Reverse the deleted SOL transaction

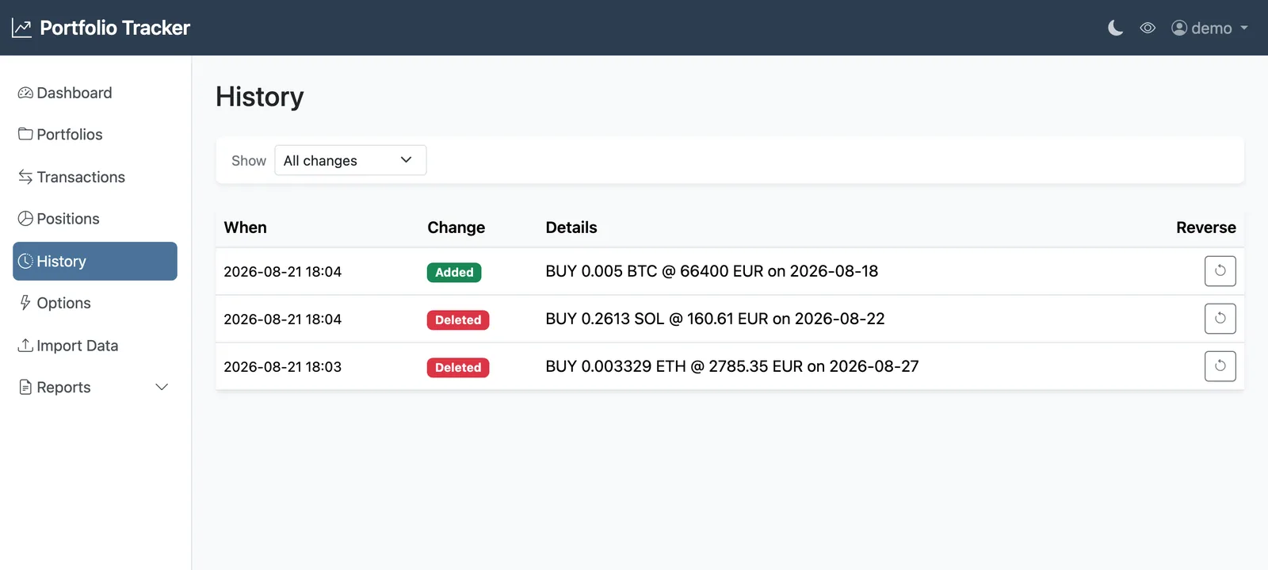click(x=1220, y=319)
